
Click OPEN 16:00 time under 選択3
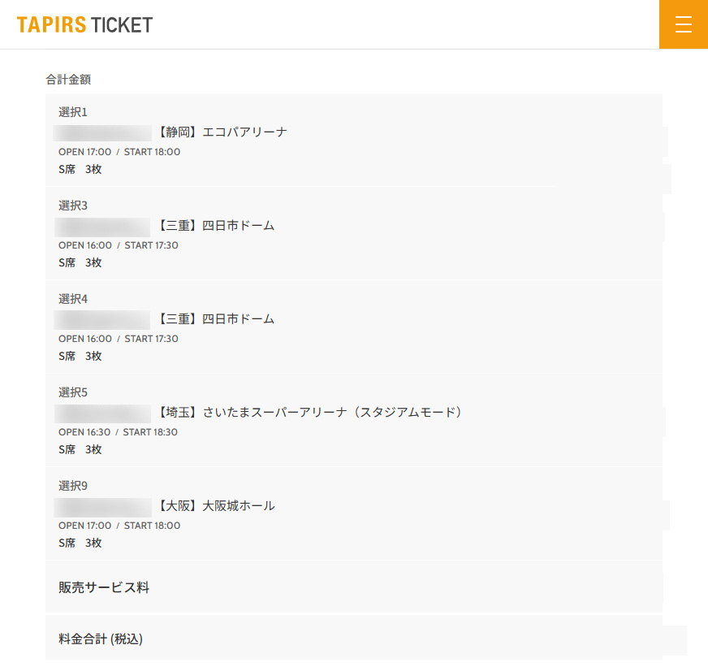pyautogui.click(x=84, y=245)
